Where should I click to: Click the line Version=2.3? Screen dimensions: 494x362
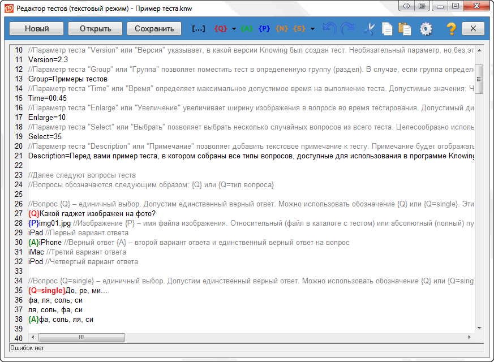48,60
